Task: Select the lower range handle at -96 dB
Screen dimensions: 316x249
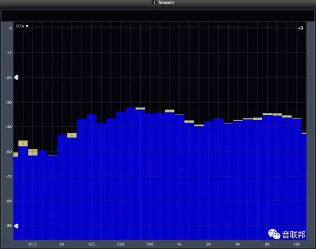Action: pos(16,226)
